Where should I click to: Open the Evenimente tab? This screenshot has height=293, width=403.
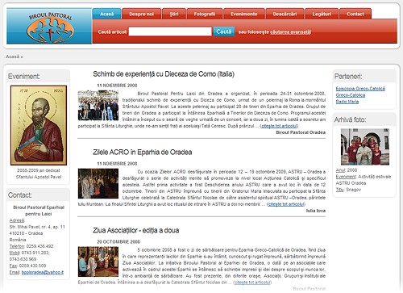(x=244, y=14)
